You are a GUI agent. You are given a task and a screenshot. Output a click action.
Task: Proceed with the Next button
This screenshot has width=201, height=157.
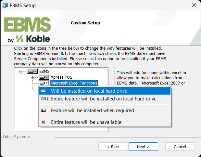click(x=143, y=147)
